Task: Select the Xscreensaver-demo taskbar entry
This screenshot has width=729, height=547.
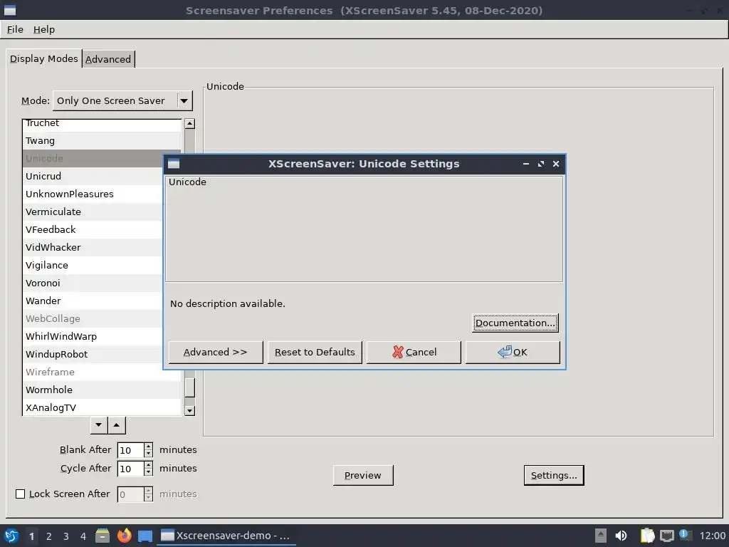Action: click(x=226, y=536)
